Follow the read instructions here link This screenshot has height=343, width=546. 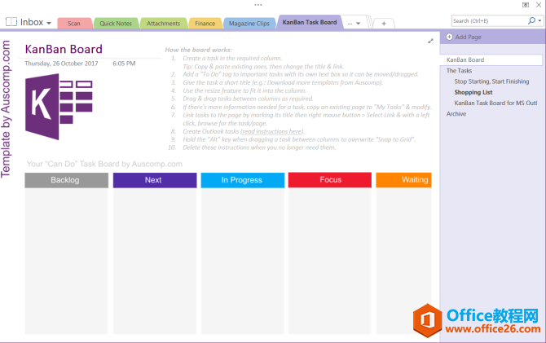click(x=271, y=130)
